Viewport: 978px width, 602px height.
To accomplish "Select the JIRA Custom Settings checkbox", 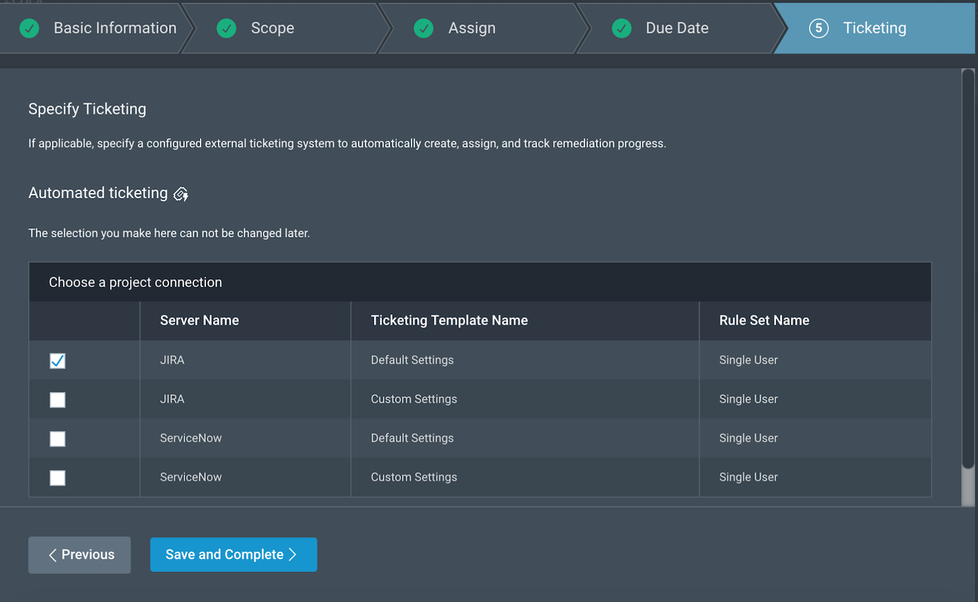I will tap(58, 399).
